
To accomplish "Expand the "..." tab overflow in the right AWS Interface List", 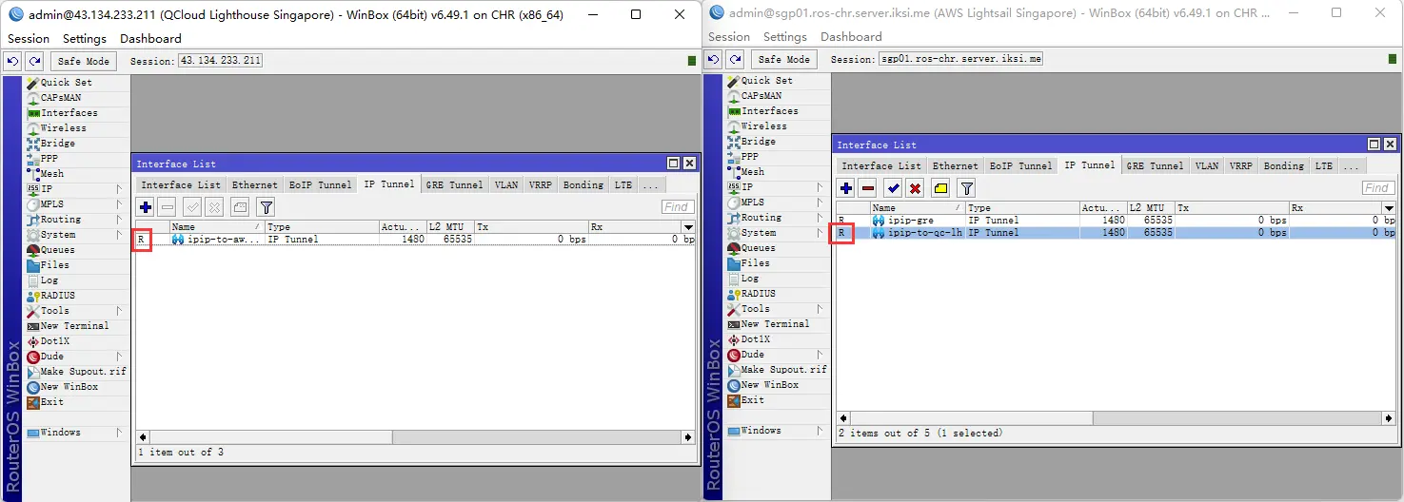I will tap(1352, 165).
